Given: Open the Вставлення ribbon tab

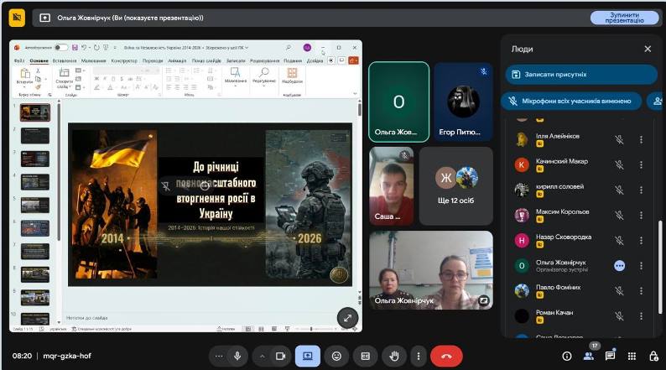Looking at the screenshot, I should [x=64, y=60].
